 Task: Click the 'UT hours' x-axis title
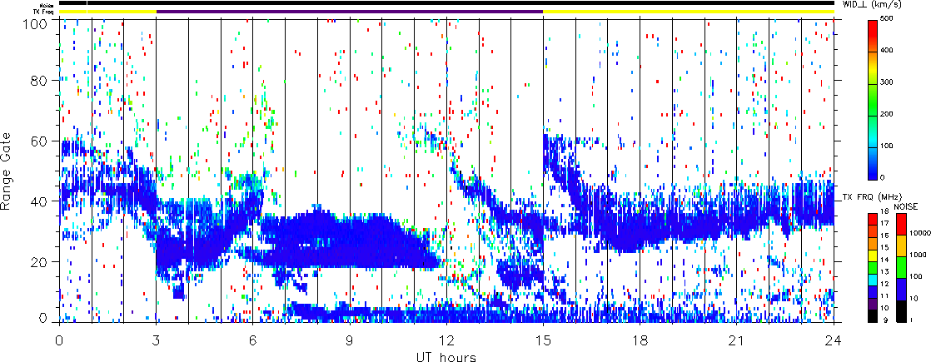pos(446,357)
